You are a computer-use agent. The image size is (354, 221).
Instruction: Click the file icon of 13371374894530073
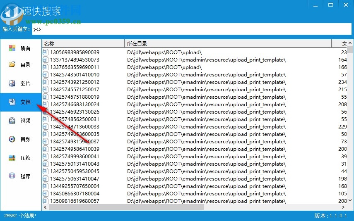(x=45, y=60)
